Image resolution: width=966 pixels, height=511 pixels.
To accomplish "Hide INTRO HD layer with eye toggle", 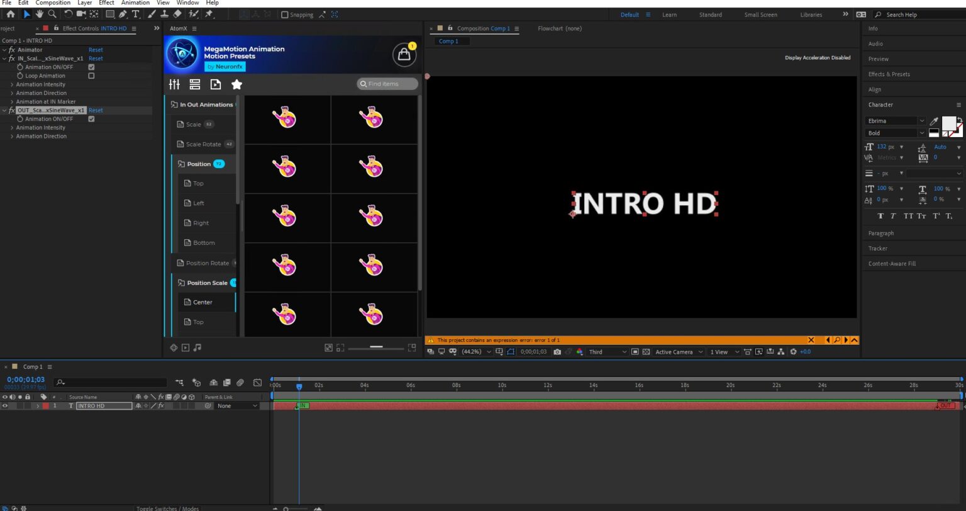I will [x=5, y=406].
